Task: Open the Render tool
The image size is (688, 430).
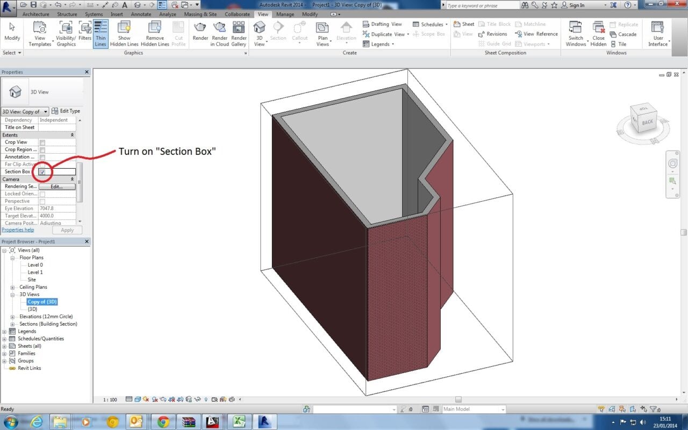Action: 200,32
